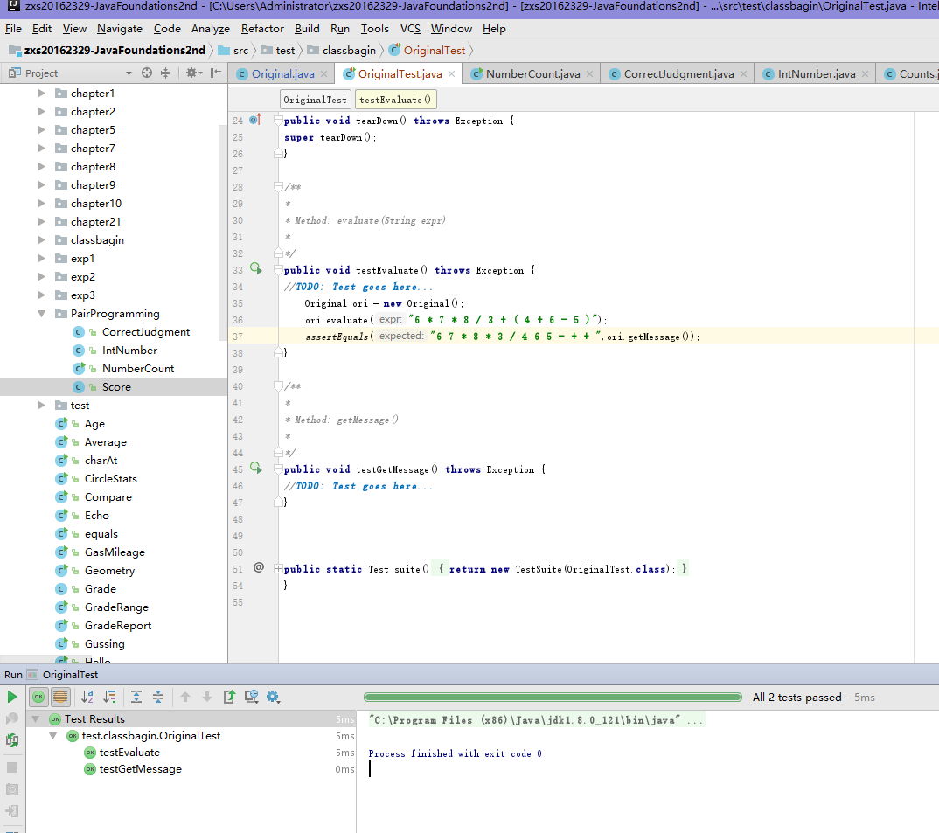Viewport: 939px width, 833px height.
Task: Click the Exit icon in Run sidebar
Action: 12,811
